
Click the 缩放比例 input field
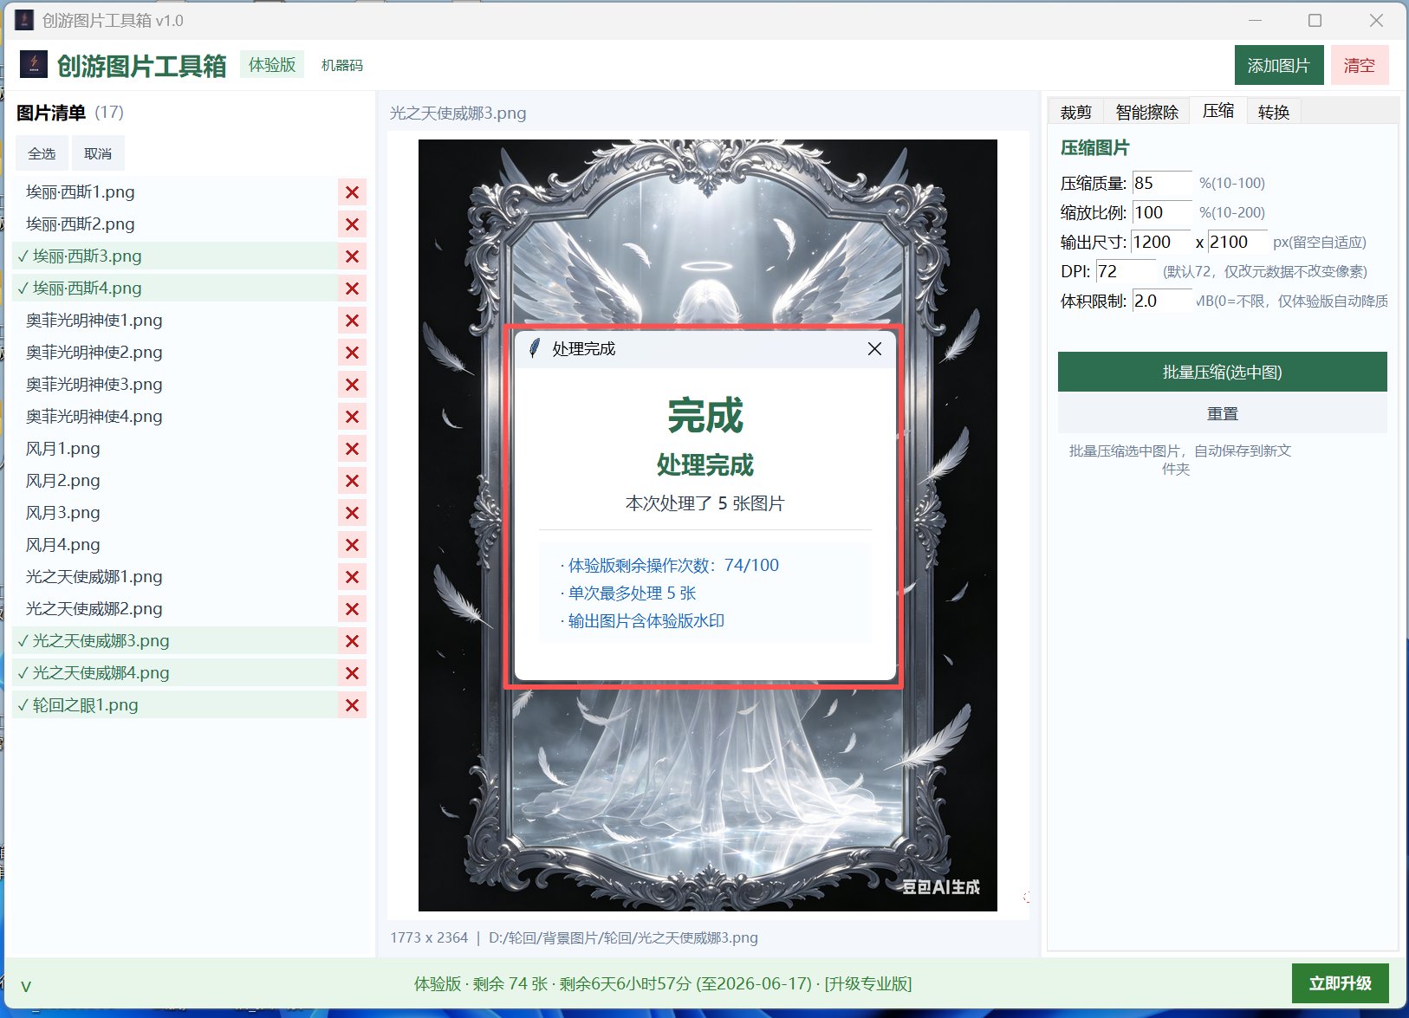point(1162,213)
